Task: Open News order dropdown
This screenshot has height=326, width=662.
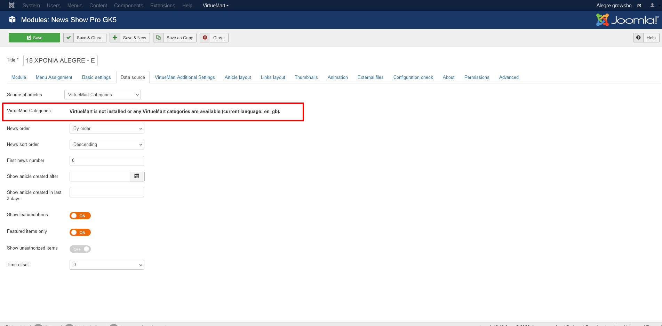Action: coord(107,129)
